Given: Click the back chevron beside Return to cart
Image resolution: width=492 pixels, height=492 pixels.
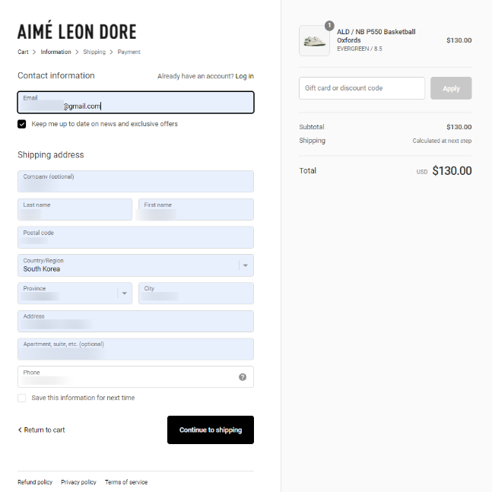Looking at the screenshot, I should [x=20, y=430].
